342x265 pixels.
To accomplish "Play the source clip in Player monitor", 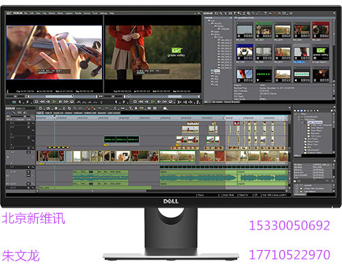I will pos(54,102).
